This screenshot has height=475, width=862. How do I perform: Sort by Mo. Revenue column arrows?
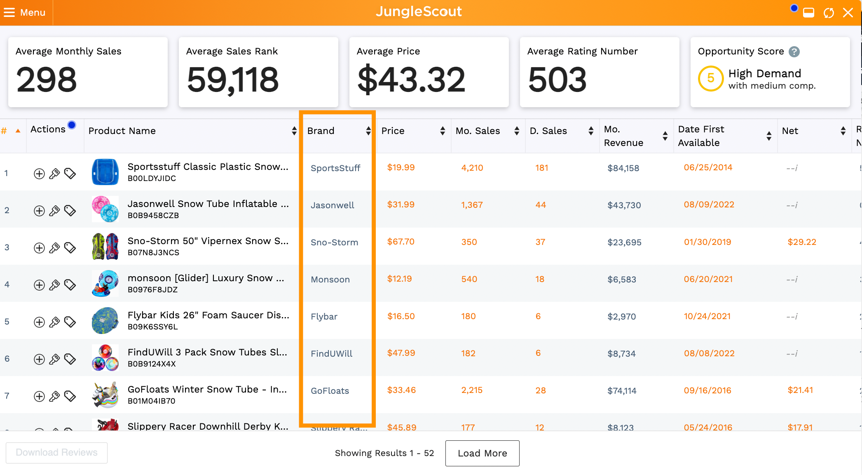[x=665, y=136]
